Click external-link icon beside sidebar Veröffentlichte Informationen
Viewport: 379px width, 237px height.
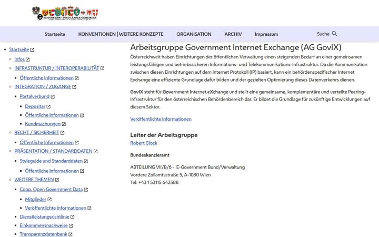coord(89,208)
